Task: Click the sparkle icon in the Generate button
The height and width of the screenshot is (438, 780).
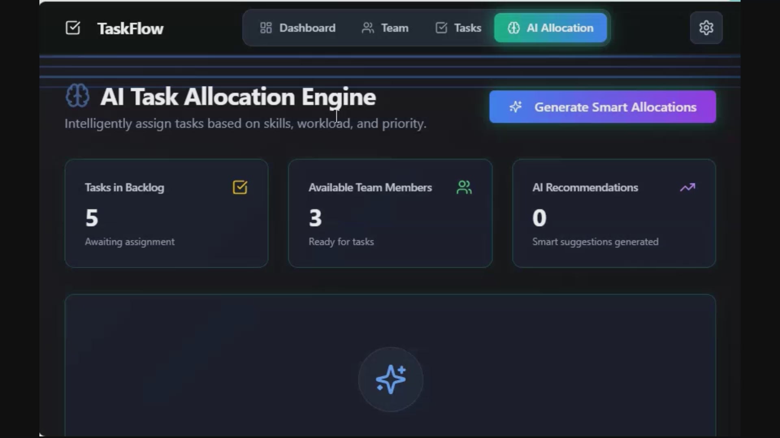Action: [x=516, y=107]
